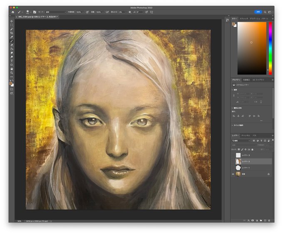The width and height of the screenshot is (283, 234).
Task: Switch to the パターン tab
Action: point(265,19)
